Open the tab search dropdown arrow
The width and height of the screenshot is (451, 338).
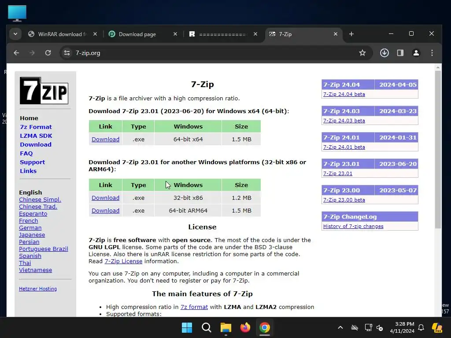(15, 34)
